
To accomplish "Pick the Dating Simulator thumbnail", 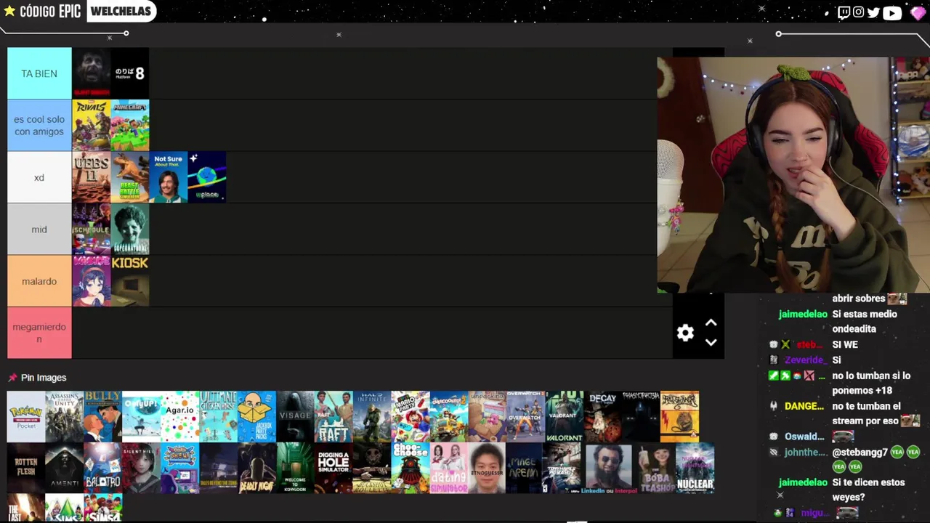I will (x=449, y=469).
